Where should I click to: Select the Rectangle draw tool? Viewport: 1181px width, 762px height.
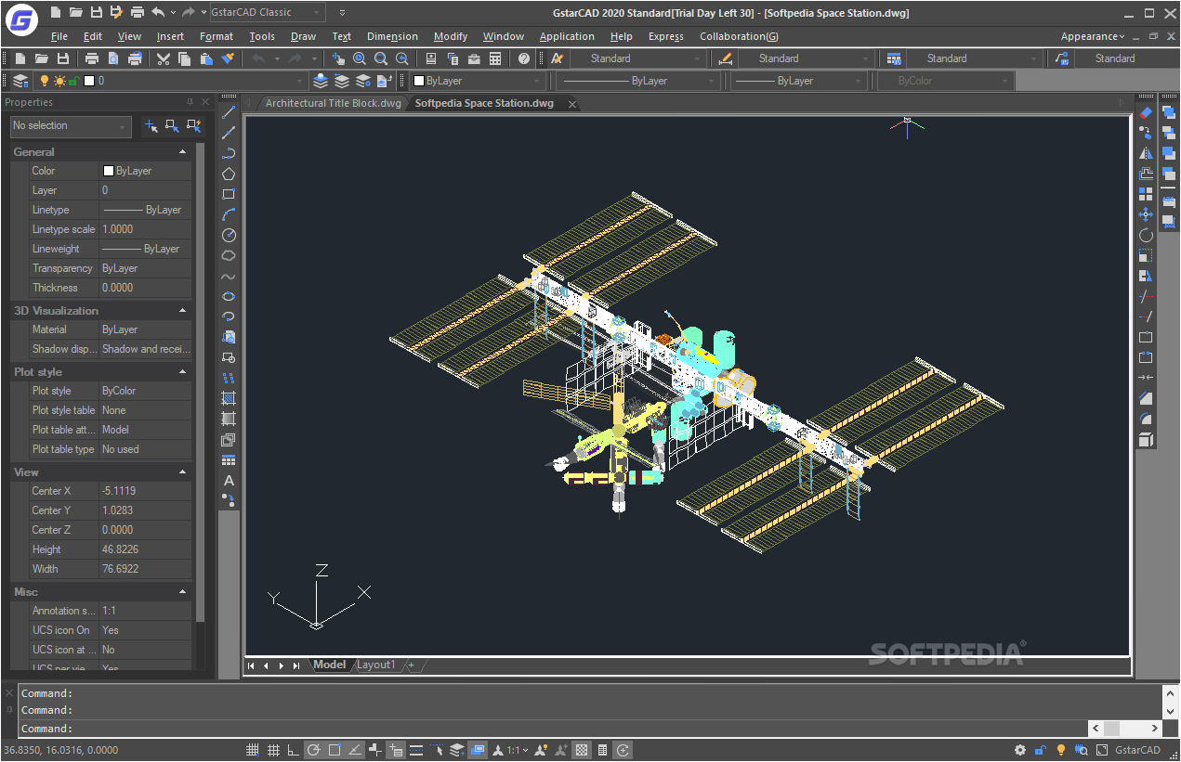coord(229,194)
